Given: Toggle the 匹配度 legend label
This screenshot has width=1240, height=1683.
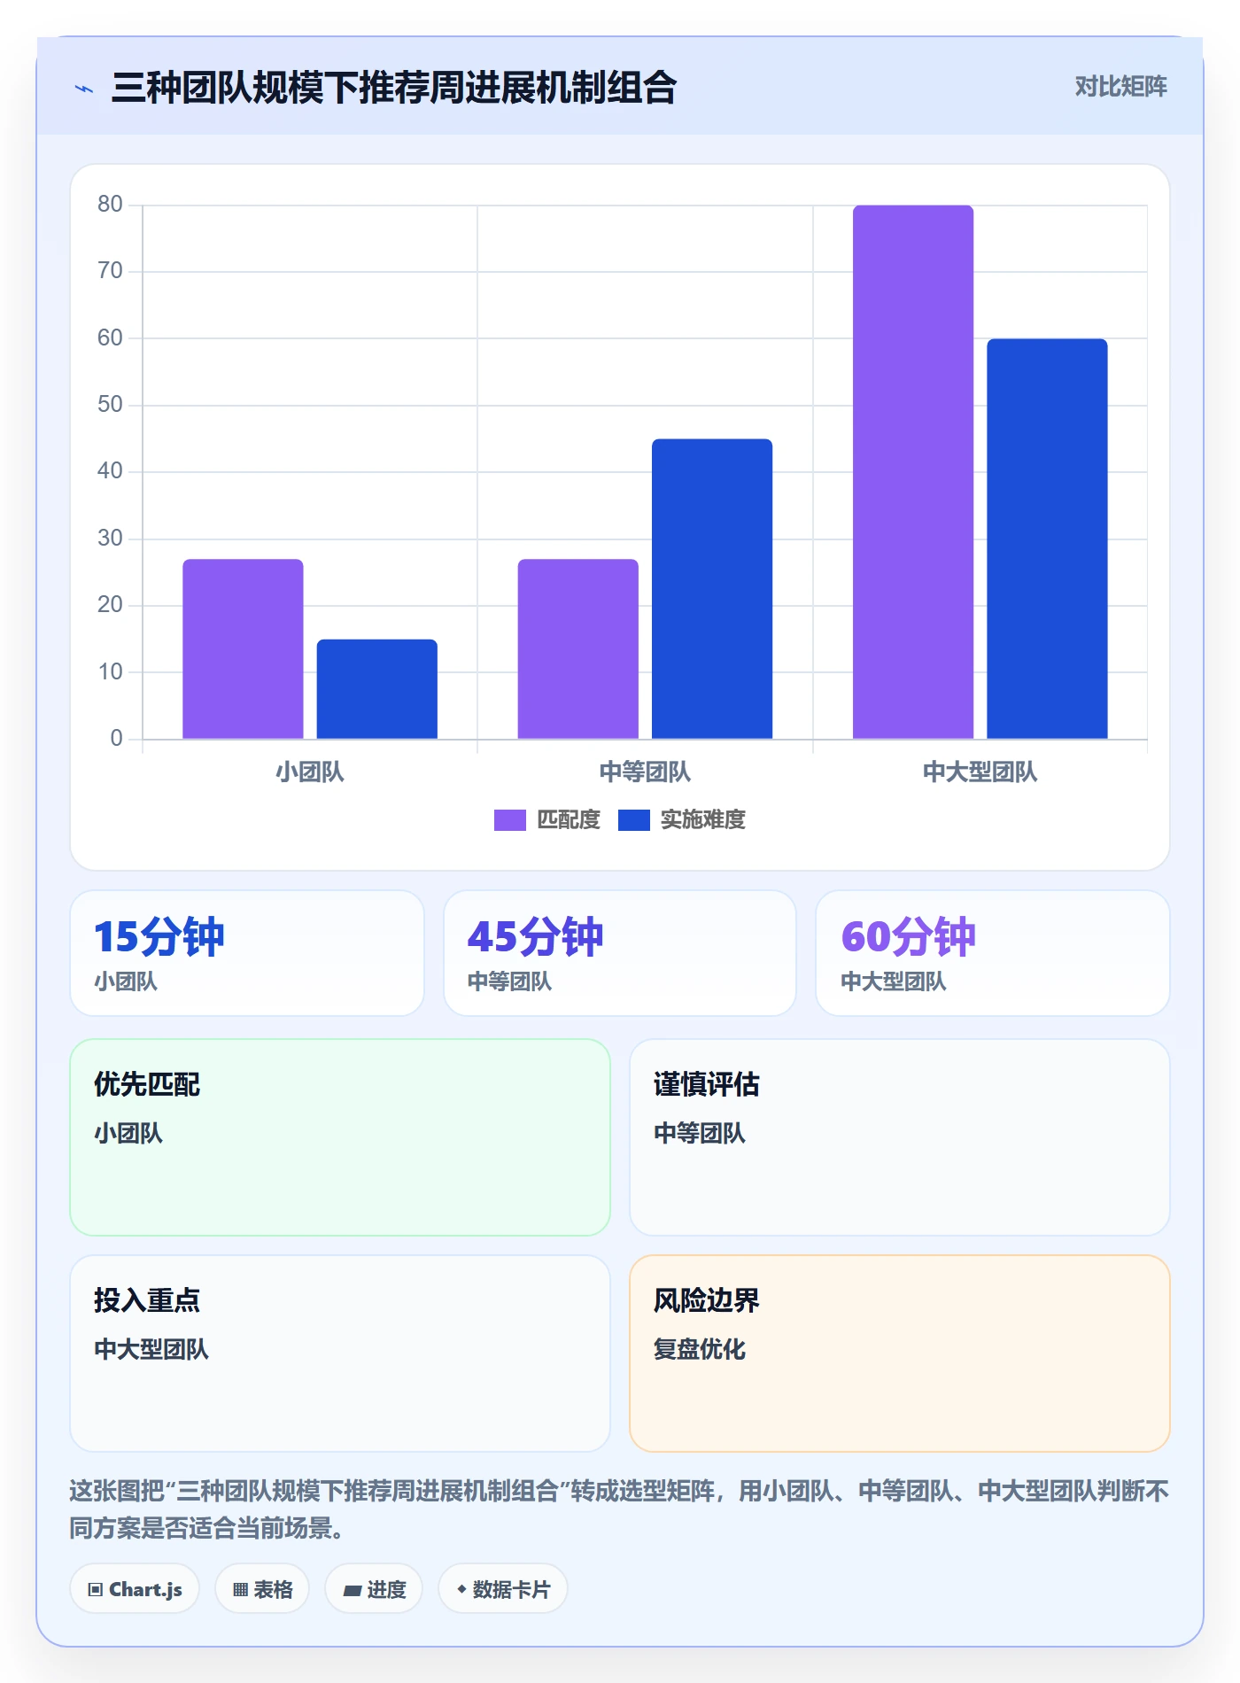Looking at the screenshot, I should point(569,820).
